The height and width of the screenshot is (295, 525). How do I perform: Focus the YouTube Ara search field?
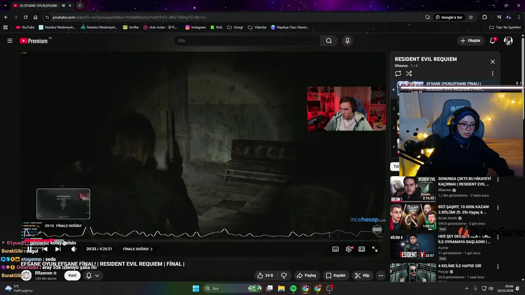(247, 41)
